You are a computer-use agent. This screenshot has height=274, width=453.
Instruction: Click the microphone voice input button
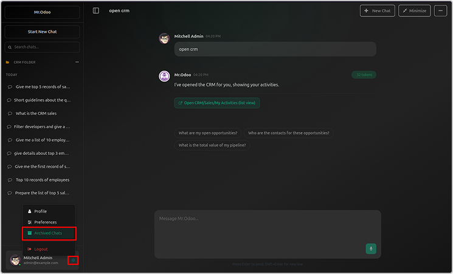(x=371, y=248)
